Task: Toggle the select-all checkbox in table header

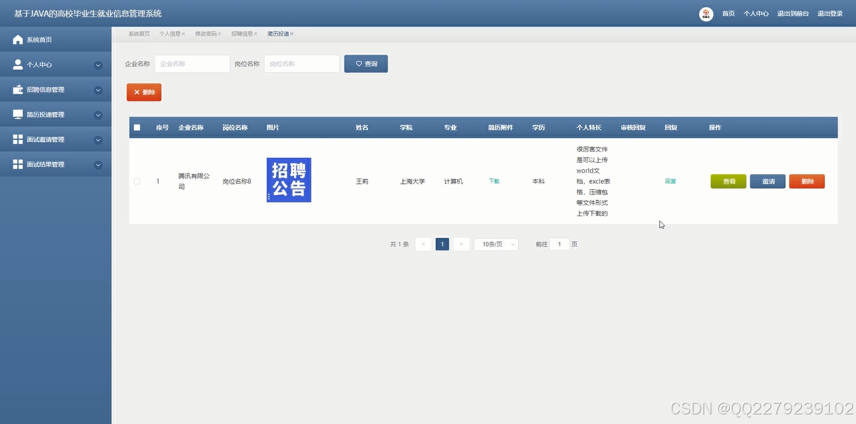Action: tap(136, 127)
